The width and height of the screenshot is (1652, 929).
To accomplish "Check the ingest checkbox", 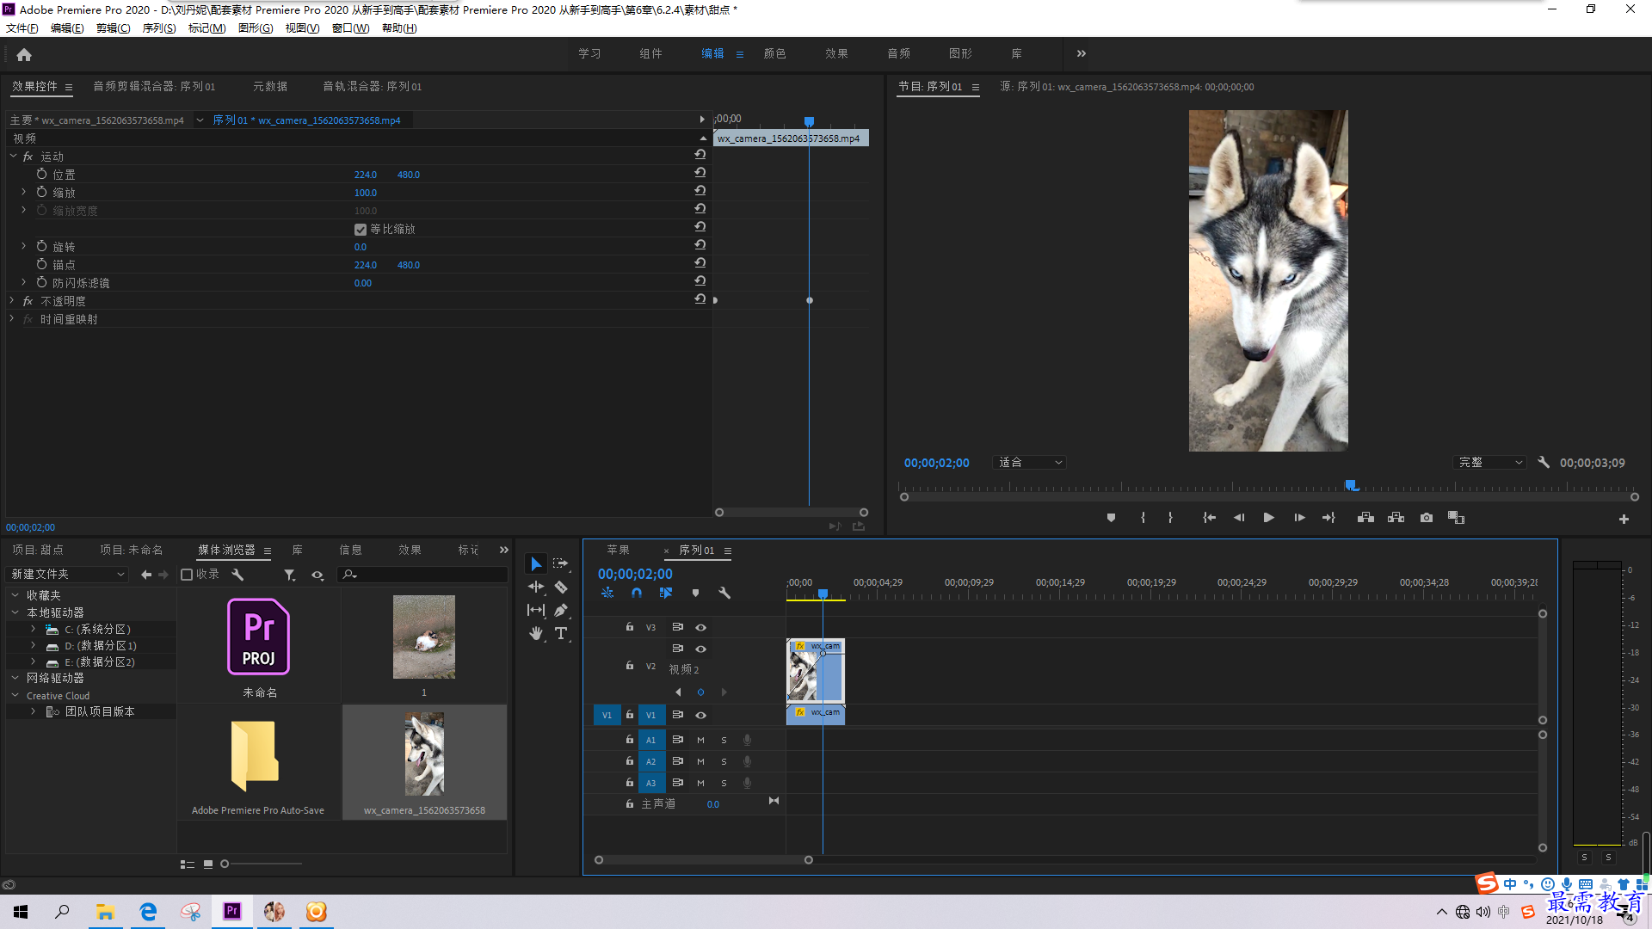I will (x=187, y=575).
